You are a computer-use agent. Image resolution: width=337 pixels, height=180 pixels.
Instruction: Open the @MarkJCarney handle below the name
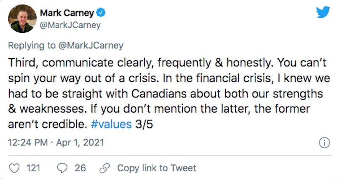(70, 25)
